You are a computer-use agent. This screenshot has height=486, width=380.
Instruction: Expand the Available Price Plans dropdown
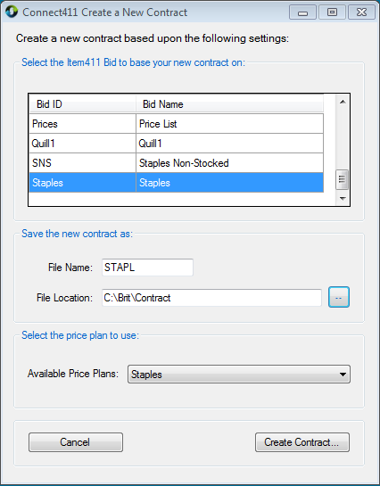point(343,375)
